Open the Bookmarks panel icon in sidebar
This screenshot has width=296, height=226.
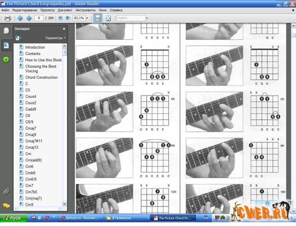pos(6,45)
